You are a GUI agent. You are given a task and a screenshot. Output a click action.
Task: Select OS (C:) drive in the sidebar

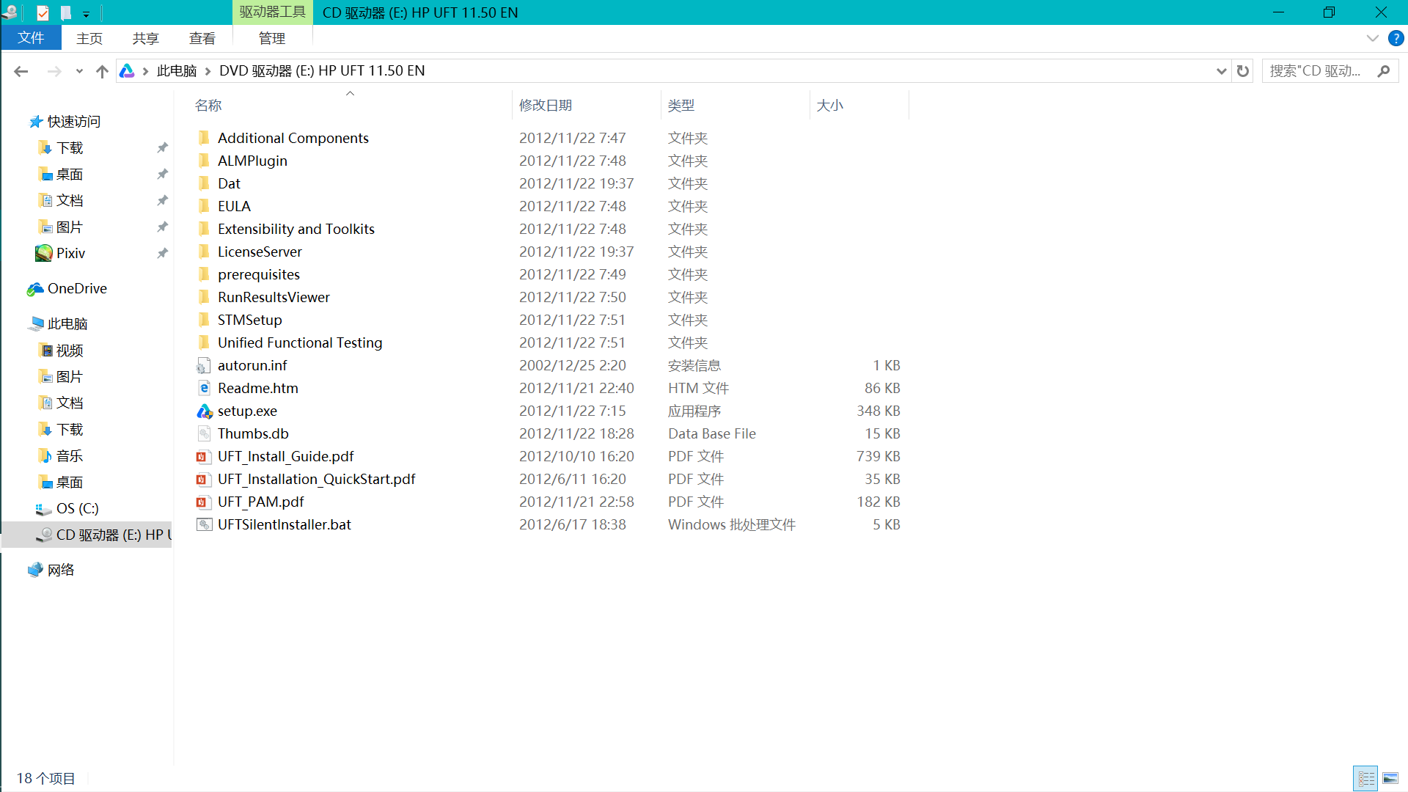click(x=77, y=509)
